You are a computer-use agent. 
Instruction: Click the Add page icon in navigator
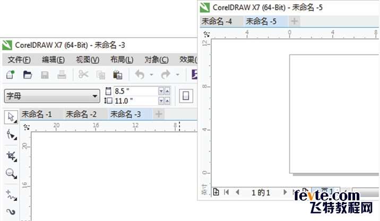216,192
